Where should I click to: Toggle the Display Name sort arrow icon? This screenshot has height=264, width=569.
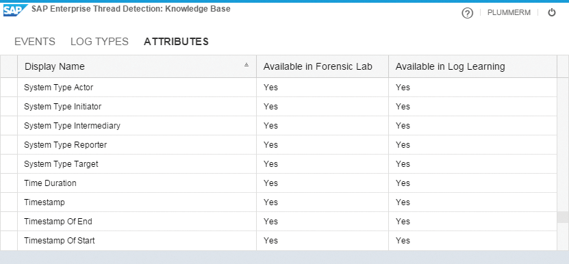pyautogui.click(x=246, y=65)
